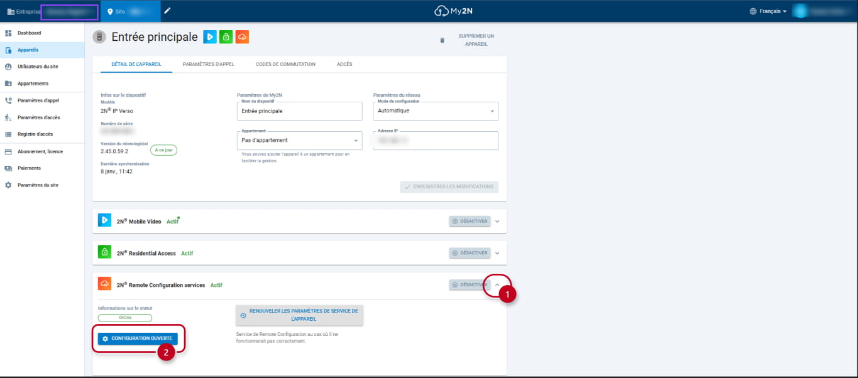Click the '2.45.0.59.2' firmware version text
Viewport: 858px width, 378px height.
click(114, 151)
